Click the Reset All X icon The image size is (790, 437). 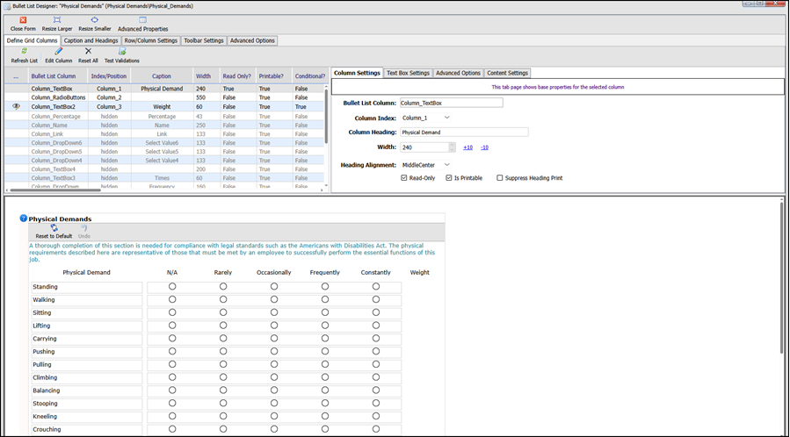[88, 51]
